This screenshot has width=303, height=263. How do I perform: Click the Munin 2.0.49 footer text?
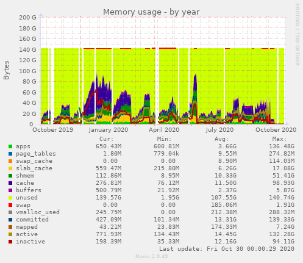pos(151,256)
